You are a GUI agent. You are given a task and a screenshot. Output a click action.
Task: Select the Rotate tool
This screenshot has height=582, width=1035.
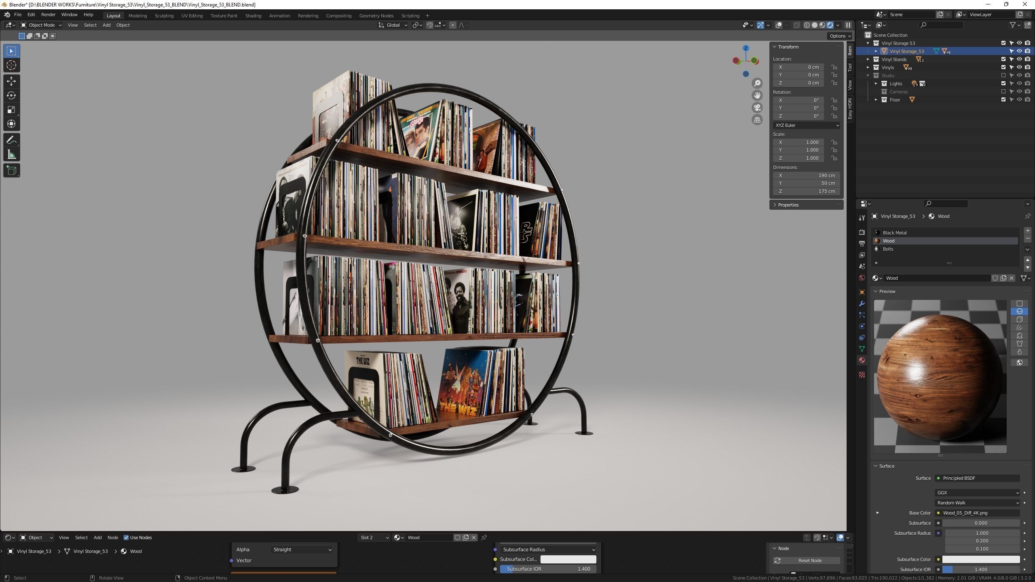(x=11, y=95)
